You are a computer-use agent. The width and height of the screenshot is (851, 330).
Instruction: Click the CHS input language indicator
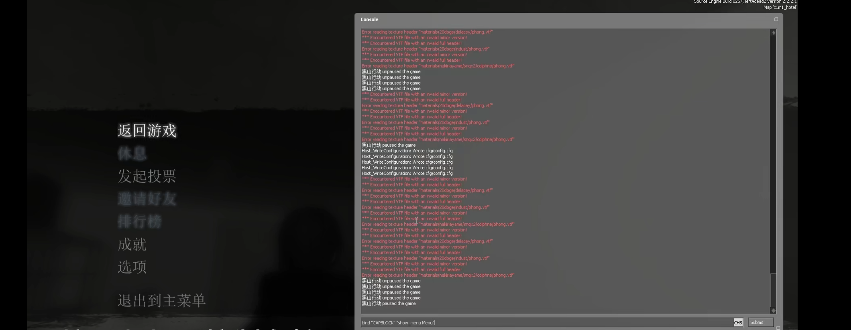[x=738, y=322]
